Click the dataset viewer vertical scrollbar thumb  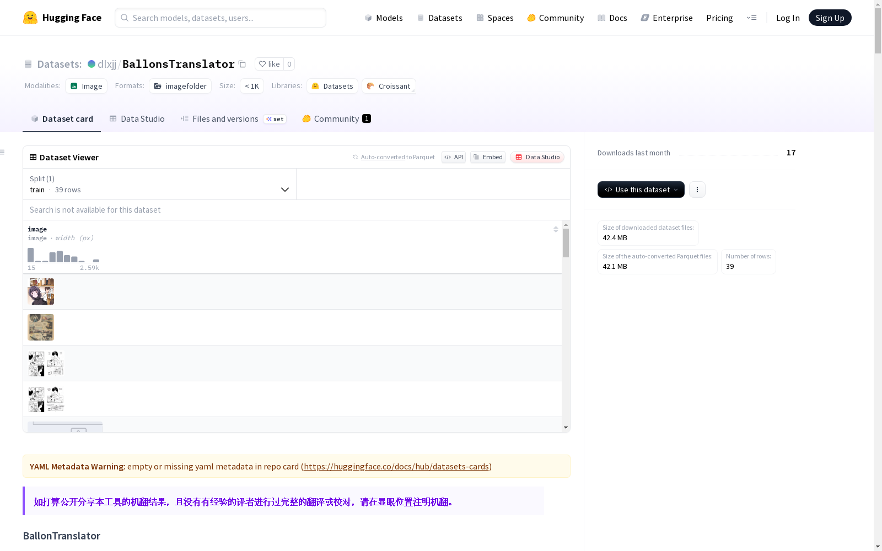(566, 243)
